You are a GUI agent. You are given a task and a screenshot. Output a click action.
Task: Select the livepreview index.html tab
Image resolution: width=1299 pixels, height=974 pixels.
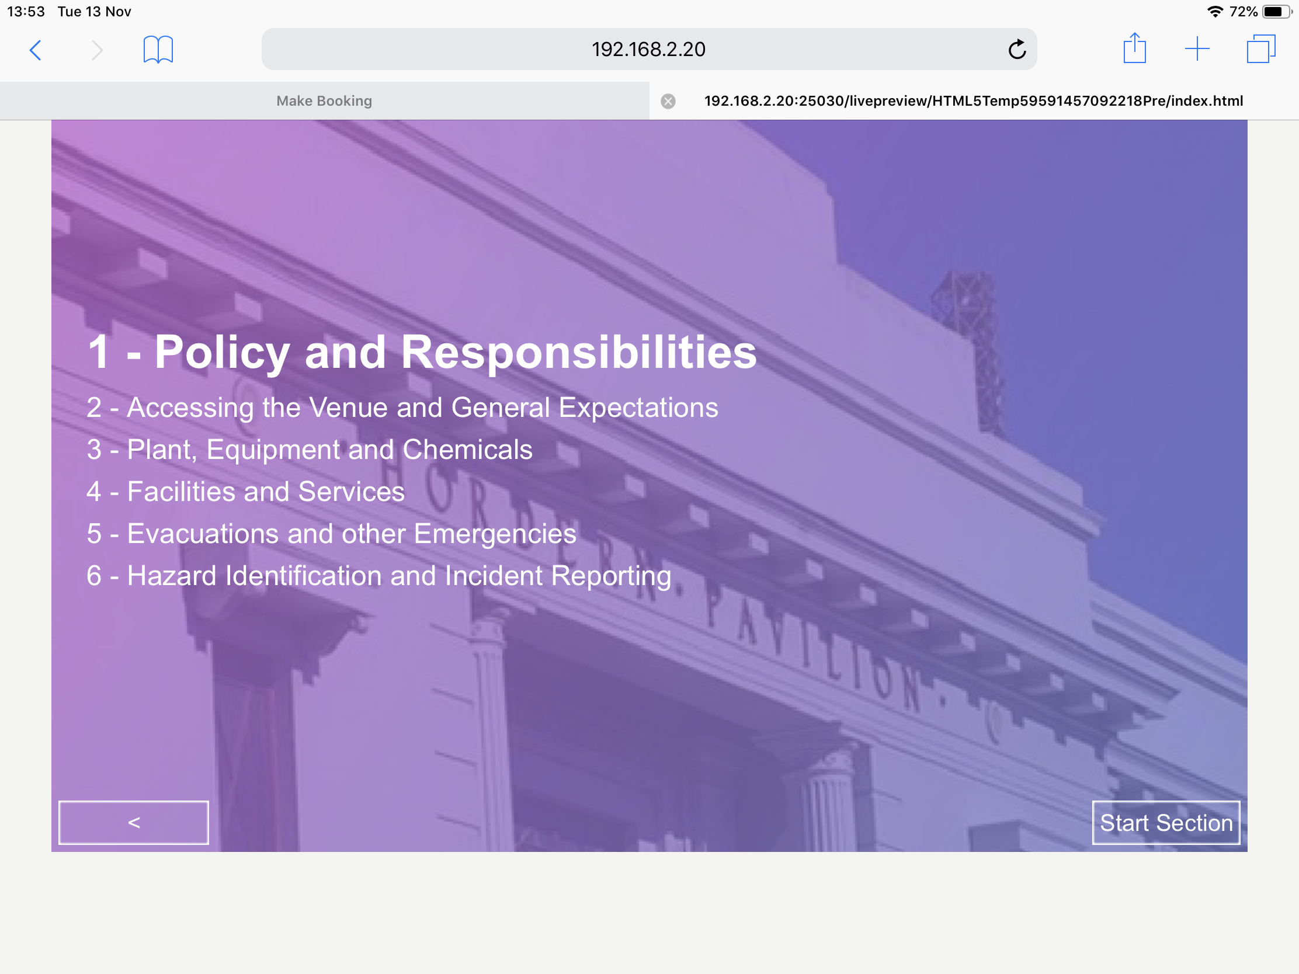click(x=973, y=101)
